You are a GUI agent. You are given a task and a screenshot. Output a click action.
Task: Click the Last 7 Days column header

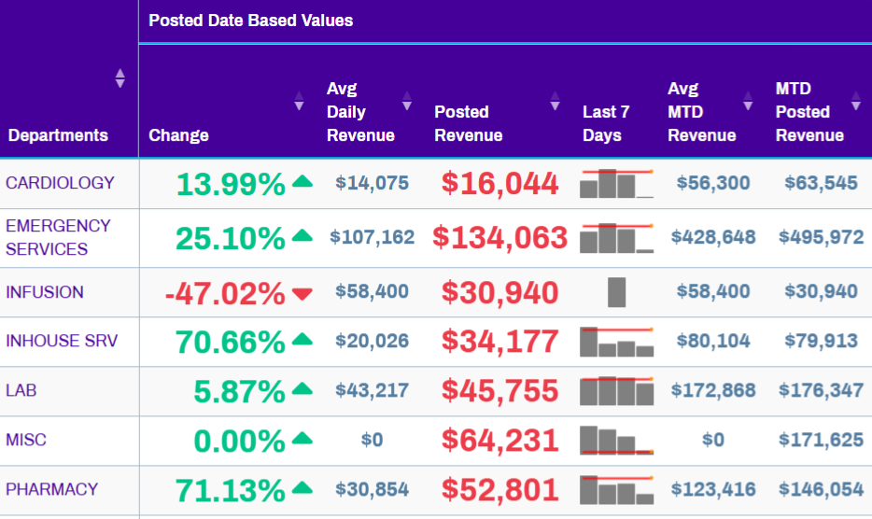606,123
